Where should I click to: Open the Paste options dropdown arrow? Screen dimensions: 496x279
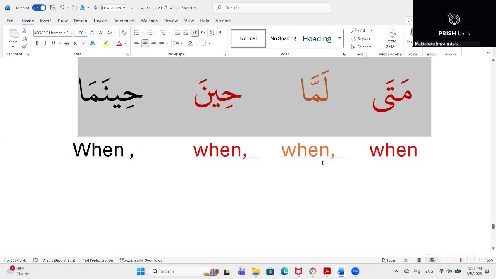pyautogui.click(x=13, y=47)
